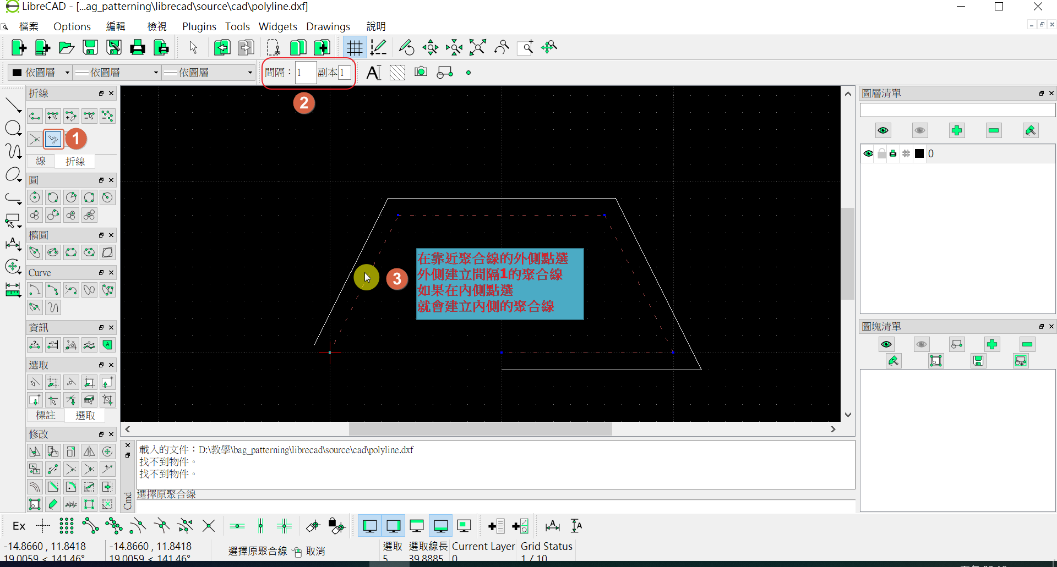
Task: Select the Insert Image camera icon
Action: pyautogui.click(x=421, y=72)
